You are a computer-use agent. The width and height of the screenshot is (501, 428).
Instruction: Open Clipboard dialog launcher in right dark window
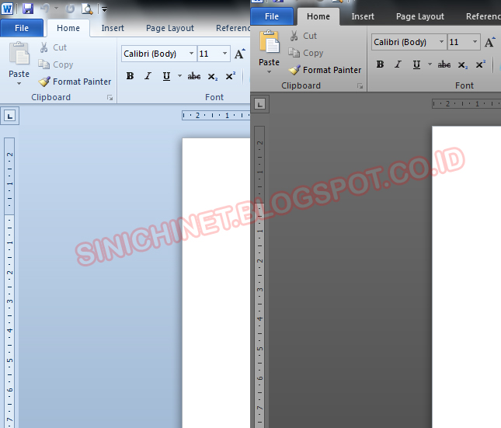tap(360, 86)
